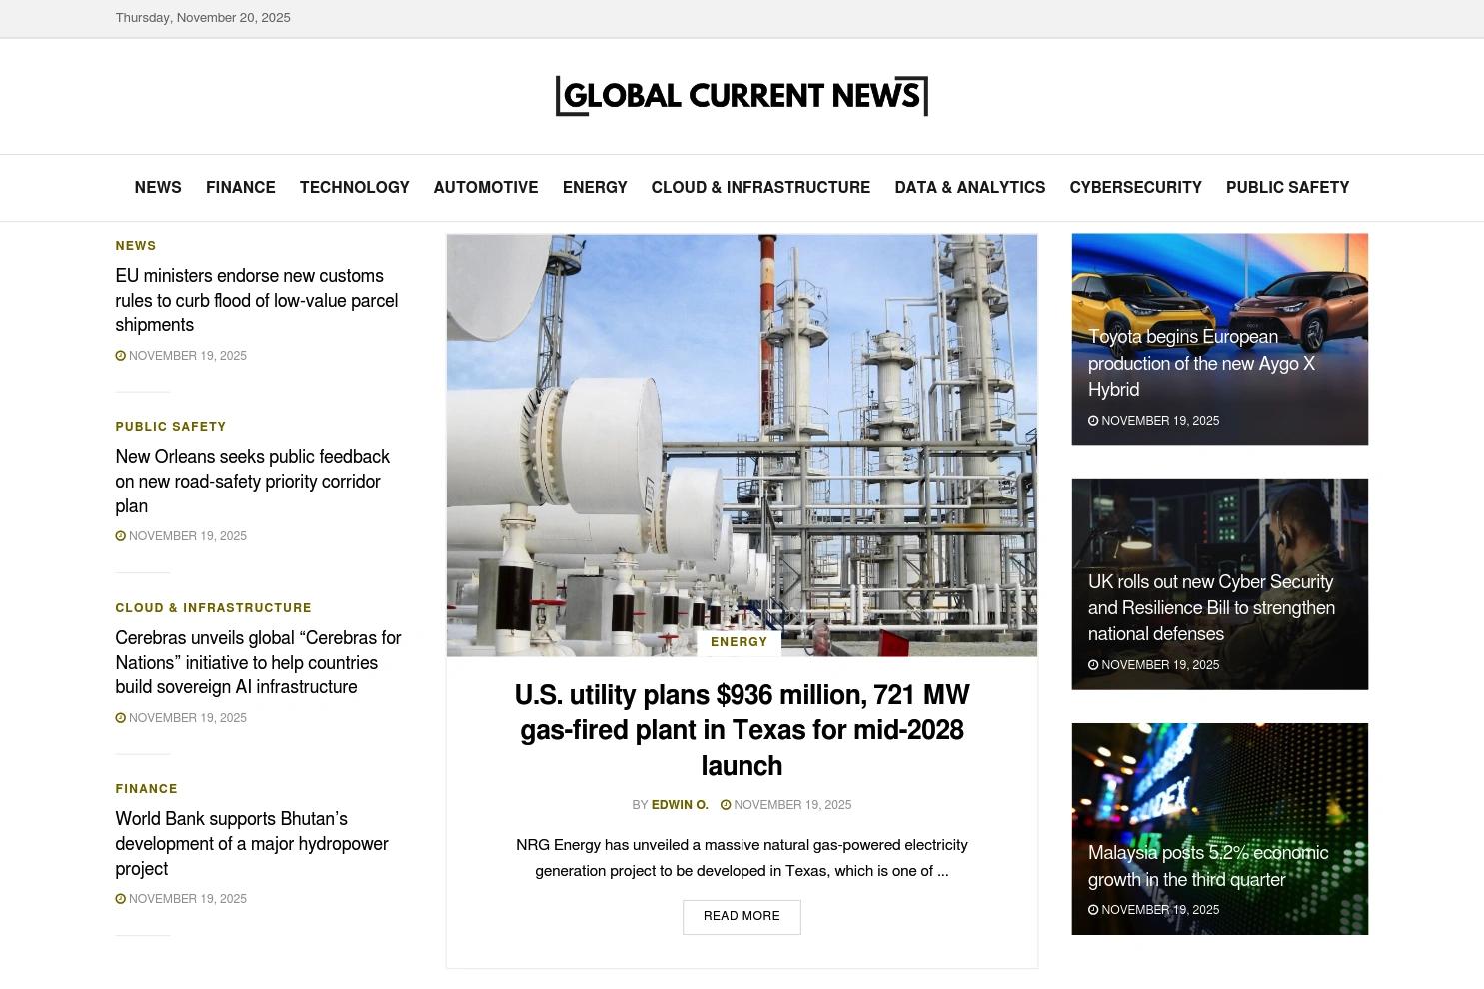Navigate to Cloud & Infrastructure menu

[760, 188]
